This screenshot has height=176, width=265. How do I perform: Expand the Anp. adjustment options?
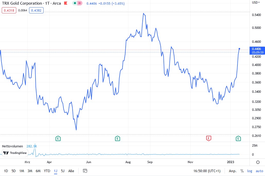233,171
